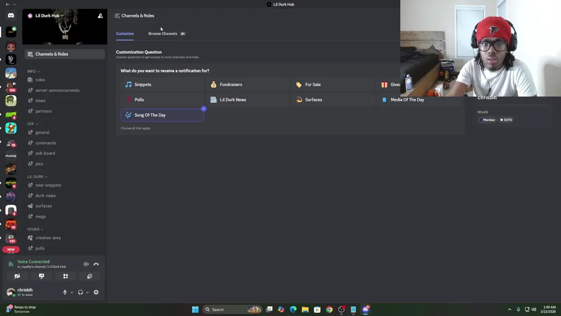Click the Discord taskbar icon
The width and height of the screenshot is (561, 316).
click(x=366, y=309)
